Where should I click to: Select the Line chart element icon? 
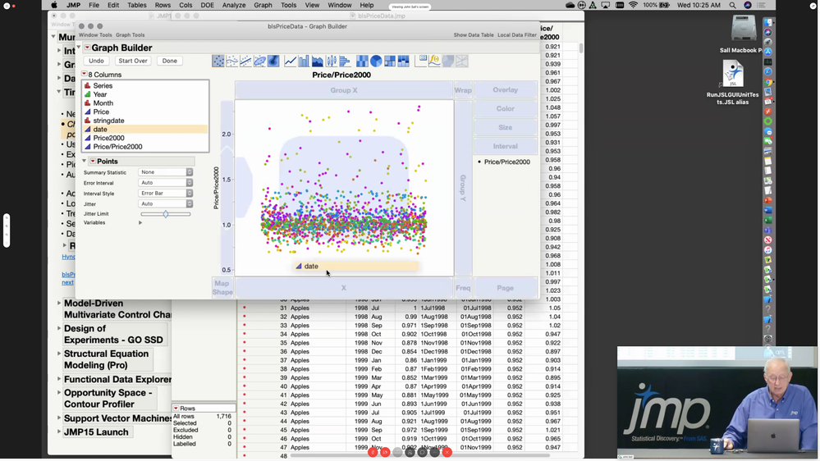tap(291, 61)
